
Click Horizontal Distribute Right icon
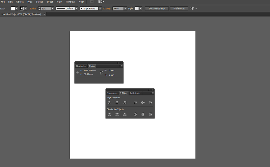[150, 114]
